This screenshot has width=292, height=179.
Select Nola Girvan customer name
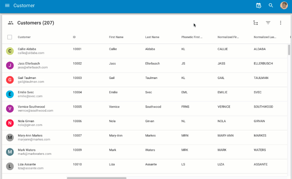(26, 121)
